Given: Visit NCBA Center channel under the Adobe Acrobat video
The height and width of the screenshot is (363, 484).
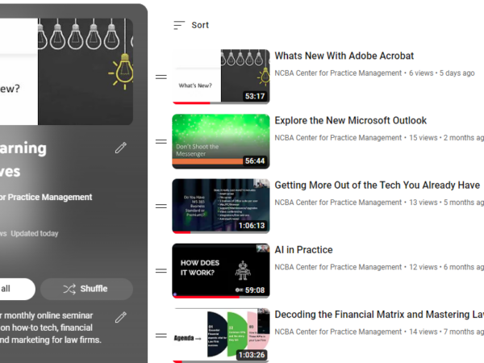Looking at the screenshot, I should [x=338, y=73].
